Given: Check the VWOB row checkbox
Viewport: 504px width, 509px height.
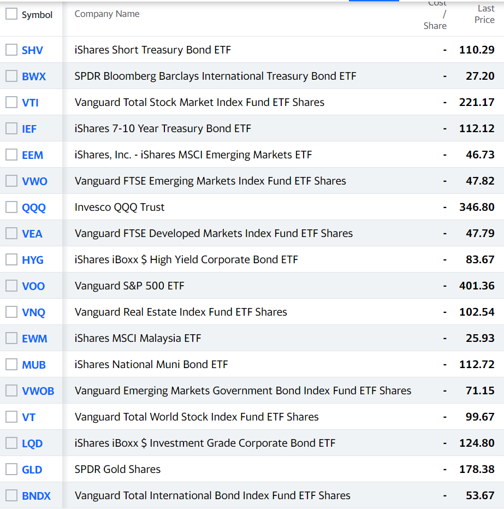Looking at the screenshot, I should click(x=11, y=391).
